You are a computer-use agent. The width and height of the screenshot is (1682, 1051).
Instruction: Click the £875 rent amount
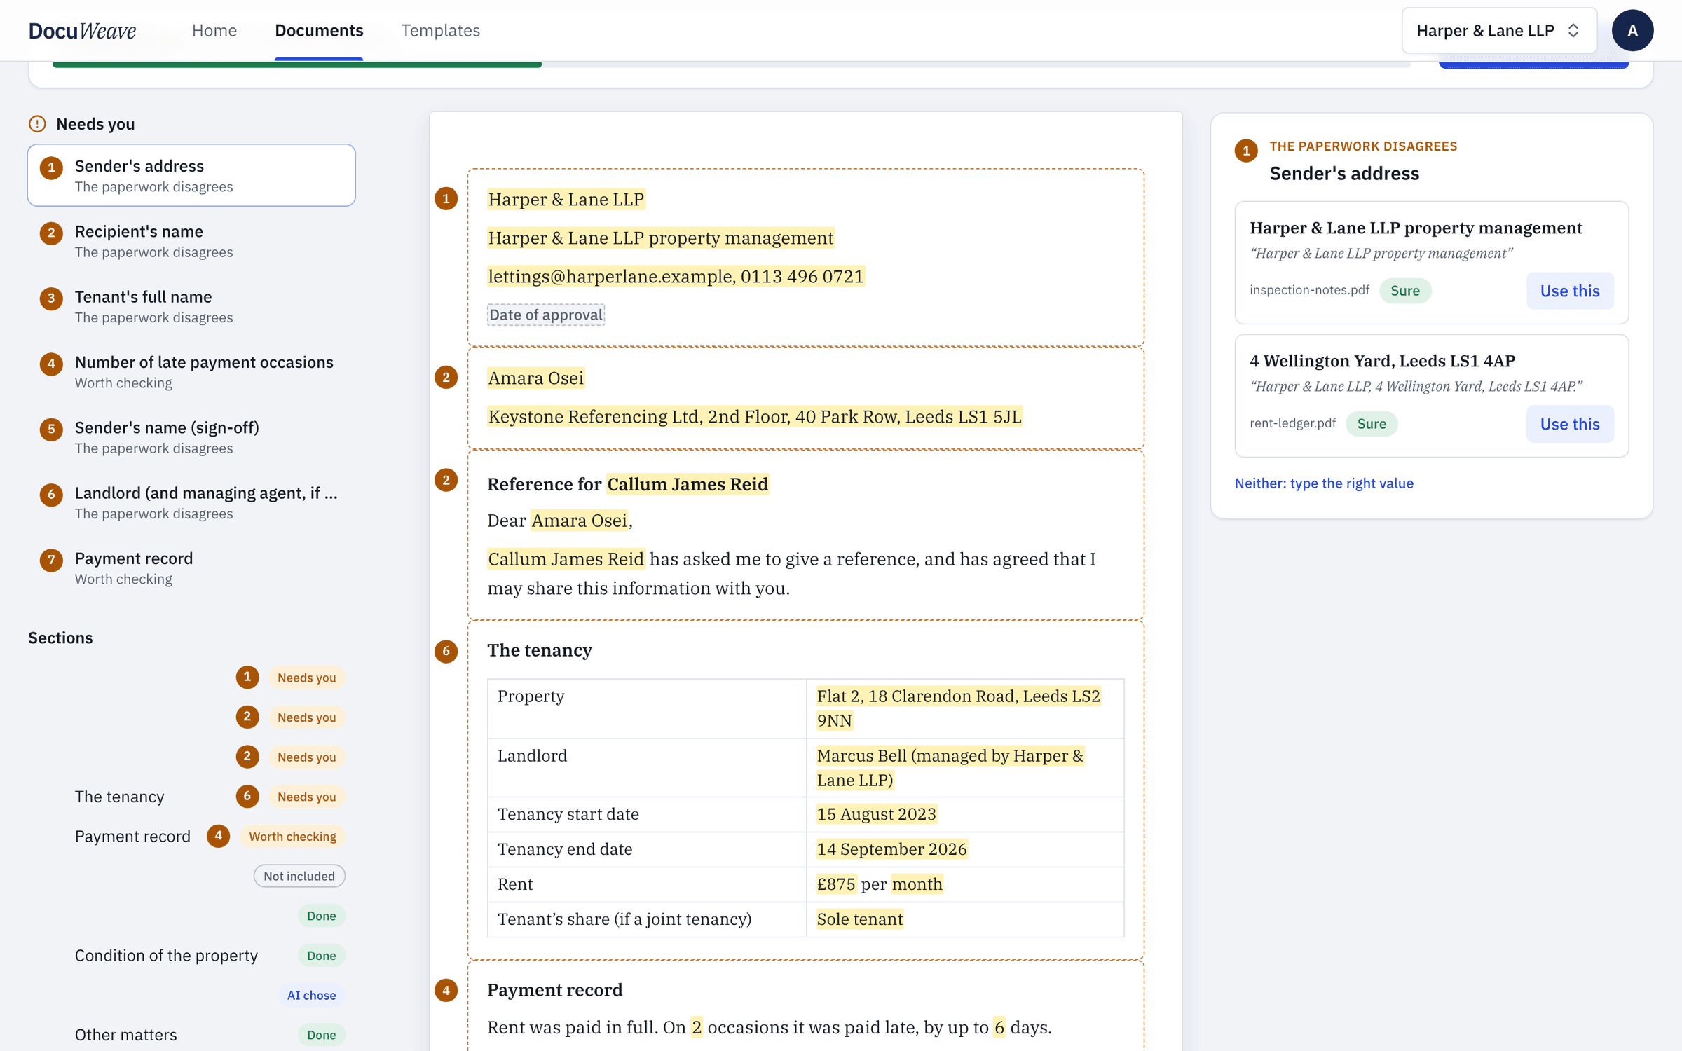pos(836,884)
